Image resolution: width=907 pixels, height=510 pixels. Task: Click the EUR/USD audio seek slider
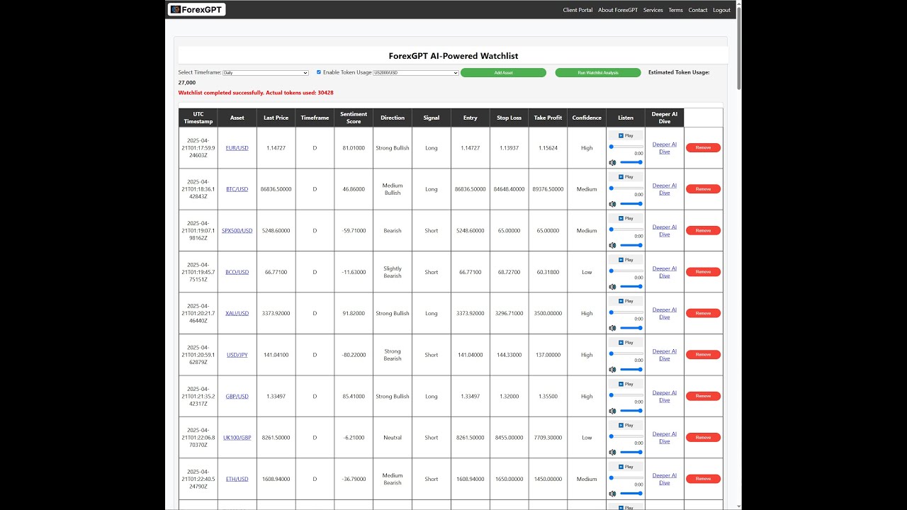tap(626, 147)
